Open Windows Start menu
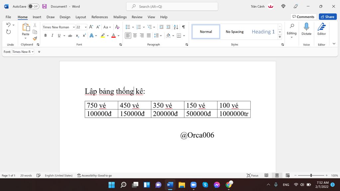Image resolution: width=340 pixels, height=191 pixels. point(112,185)
